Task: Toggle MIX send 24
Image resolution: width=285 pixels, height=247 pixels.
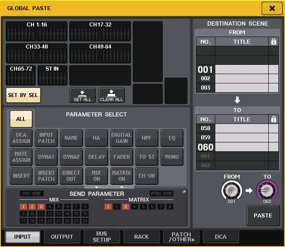Action: 85,221
